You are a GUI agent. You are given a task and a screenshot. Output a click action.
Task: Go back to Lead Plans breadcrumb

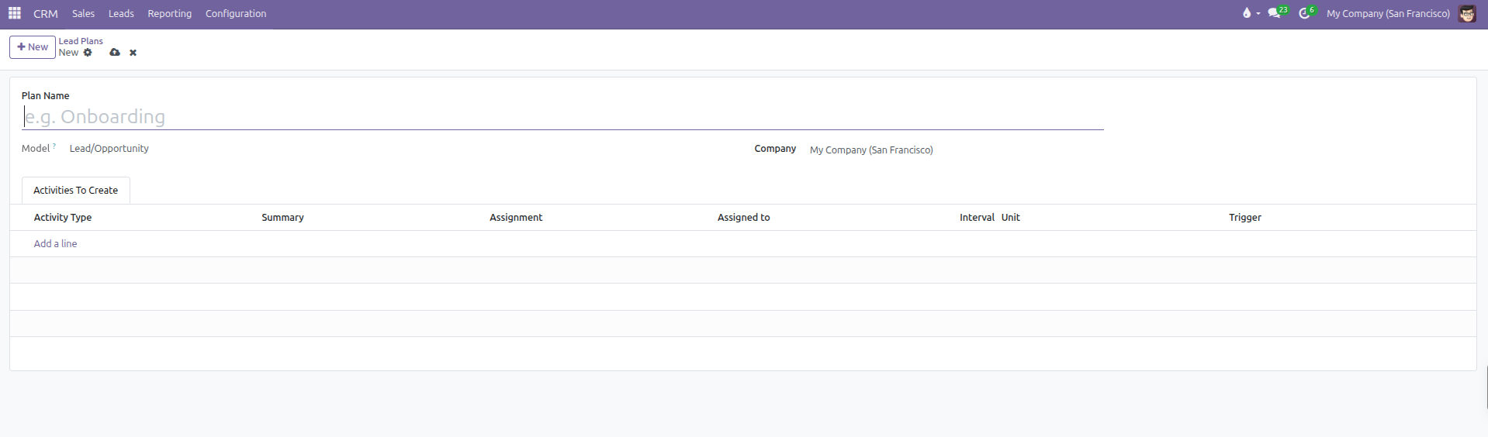click(x=81, y=41)
